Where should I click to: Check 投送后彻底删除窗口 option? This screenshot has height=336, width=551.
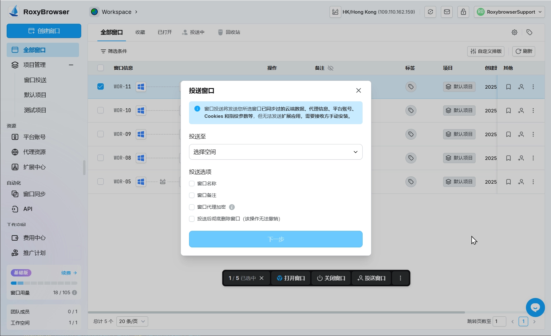pos(192,219)
